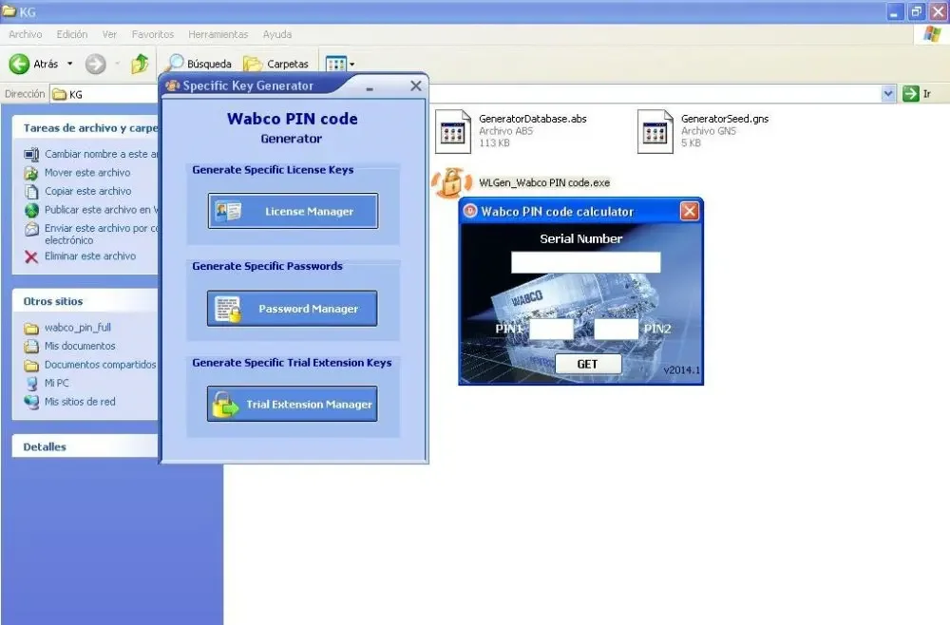Click the Copiar este archivo icon
Image resolution: width=950 pixels, height=625 pixels.
[x=31, y=192]
